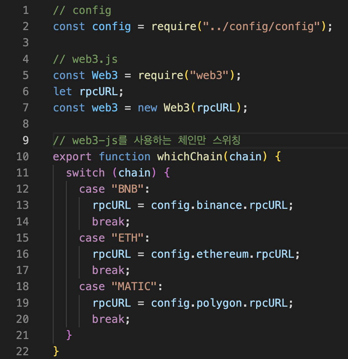
Task: Click "ethereum" in config.ethereum.rpcURL
Action: 223,254
